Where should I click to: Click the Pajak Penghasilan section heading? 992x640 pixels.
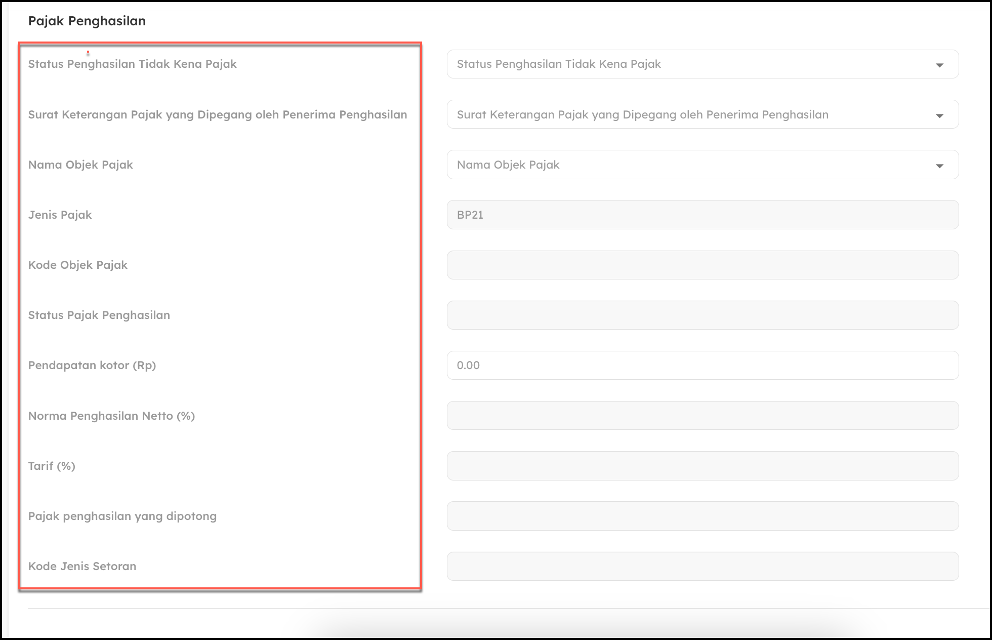point(87,21)
